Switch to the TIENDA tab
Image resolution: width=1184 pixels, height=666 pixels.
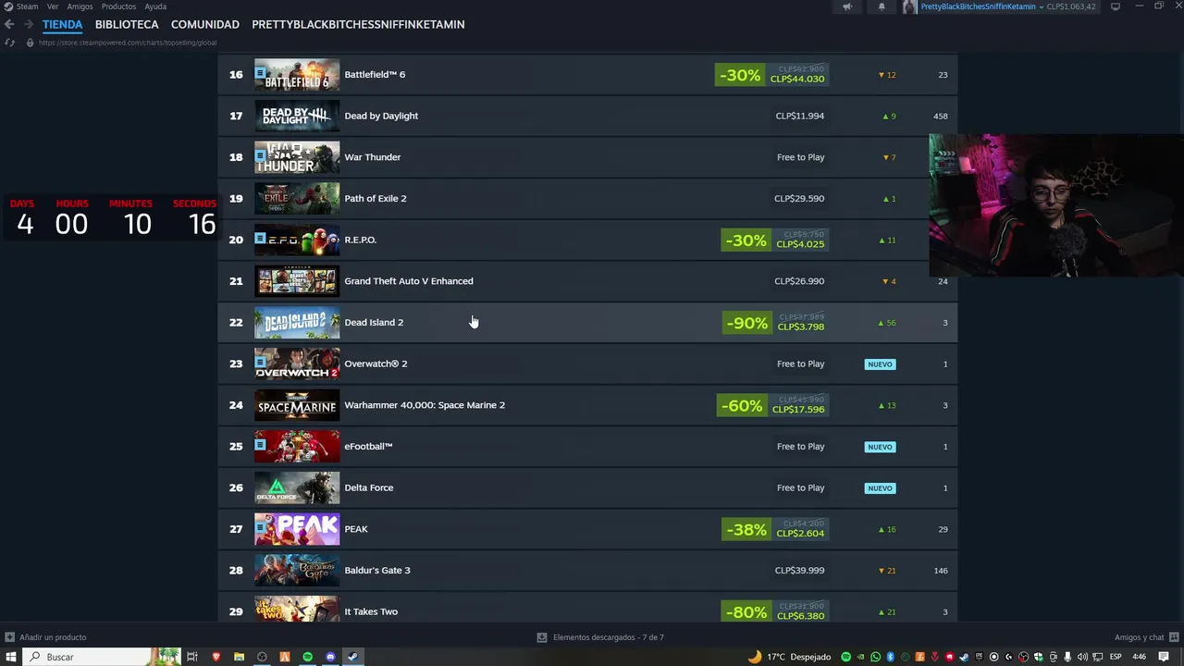62,24
